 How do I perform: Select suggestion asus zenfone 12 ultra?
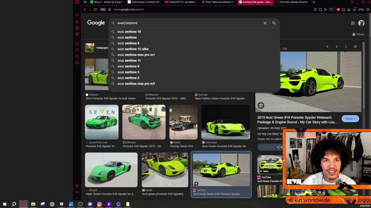coord(194,49)
